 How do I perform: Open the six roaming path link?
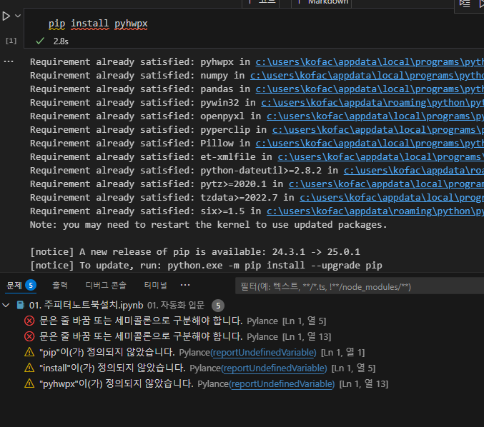click(375, 211)
